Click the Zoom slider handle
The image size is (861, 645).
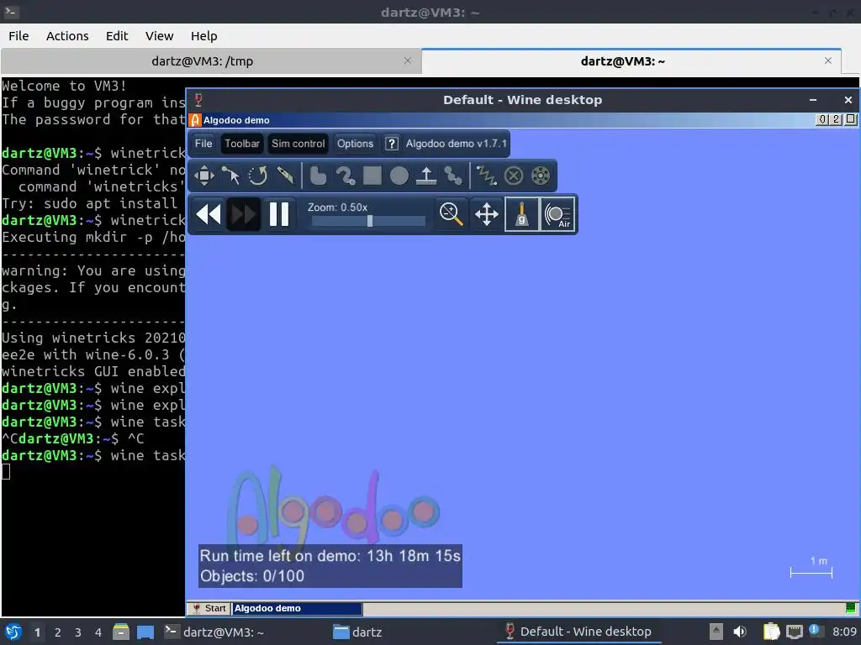coord(370,221)
